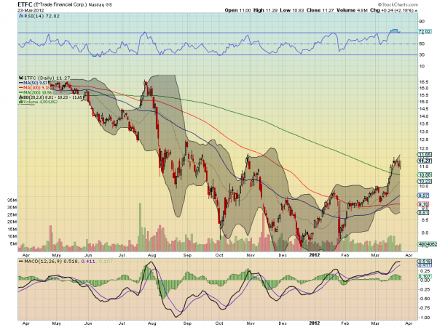The height and width of the screenshot is (327, 437).
Task: Click the RSI(14) 72.02 indicator label
Action: [x=42, y=16]
